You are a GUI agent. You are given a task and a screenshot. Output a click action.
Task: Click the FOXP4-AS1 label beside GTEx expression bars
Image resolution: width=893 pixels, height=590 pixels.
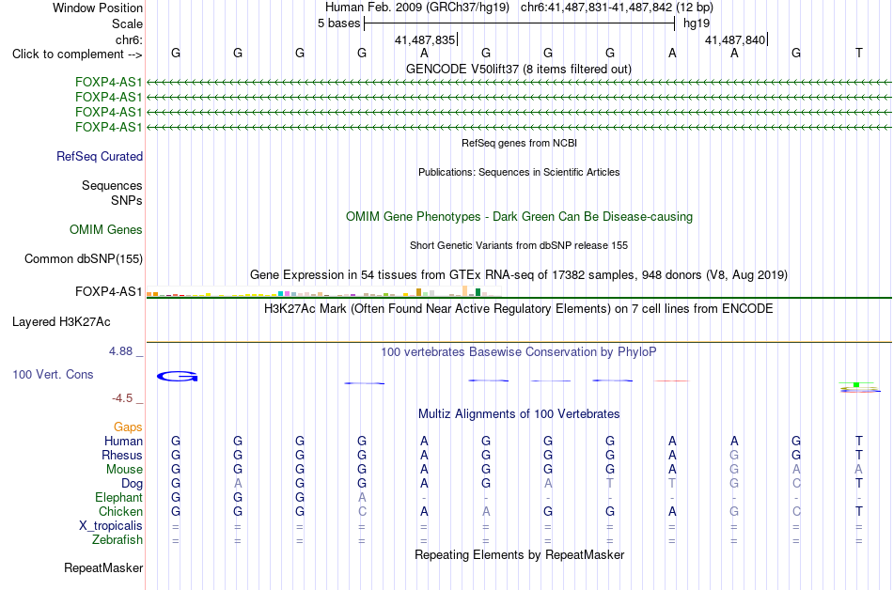[108, 291]
